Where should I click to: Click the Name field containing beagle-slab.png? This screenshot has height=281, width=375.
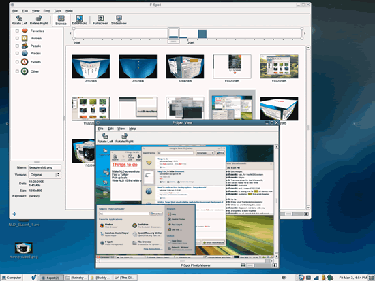click(x=45, y=167)
